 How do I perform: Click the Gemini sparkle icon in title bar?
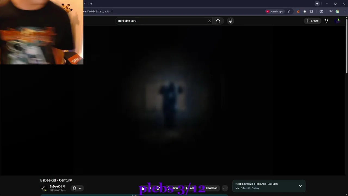(317, 4)
